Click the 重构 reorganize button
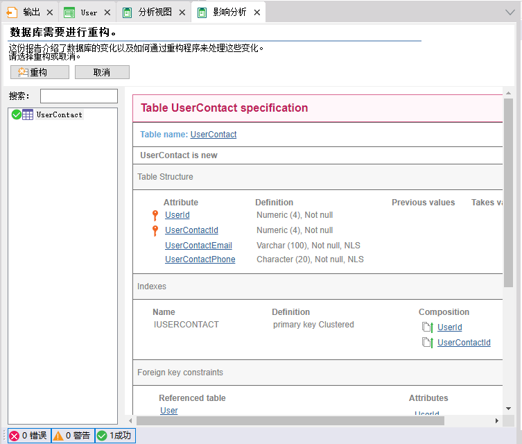The image size is (522, 444). click(x=40, y=72)
